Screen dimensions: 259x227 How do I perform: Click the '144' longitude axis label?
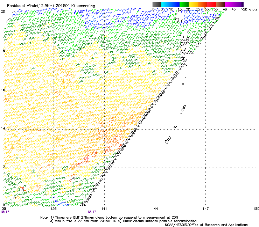pyautogui.click(x=155, y=209)
